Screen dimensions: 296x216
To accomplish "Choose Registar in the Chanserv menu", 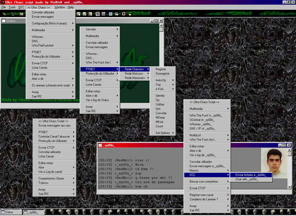I will (x=161, y=69).
